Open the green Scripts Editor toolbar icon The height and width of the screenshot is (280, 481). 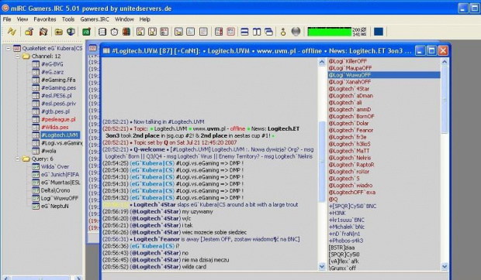(86, 32)
